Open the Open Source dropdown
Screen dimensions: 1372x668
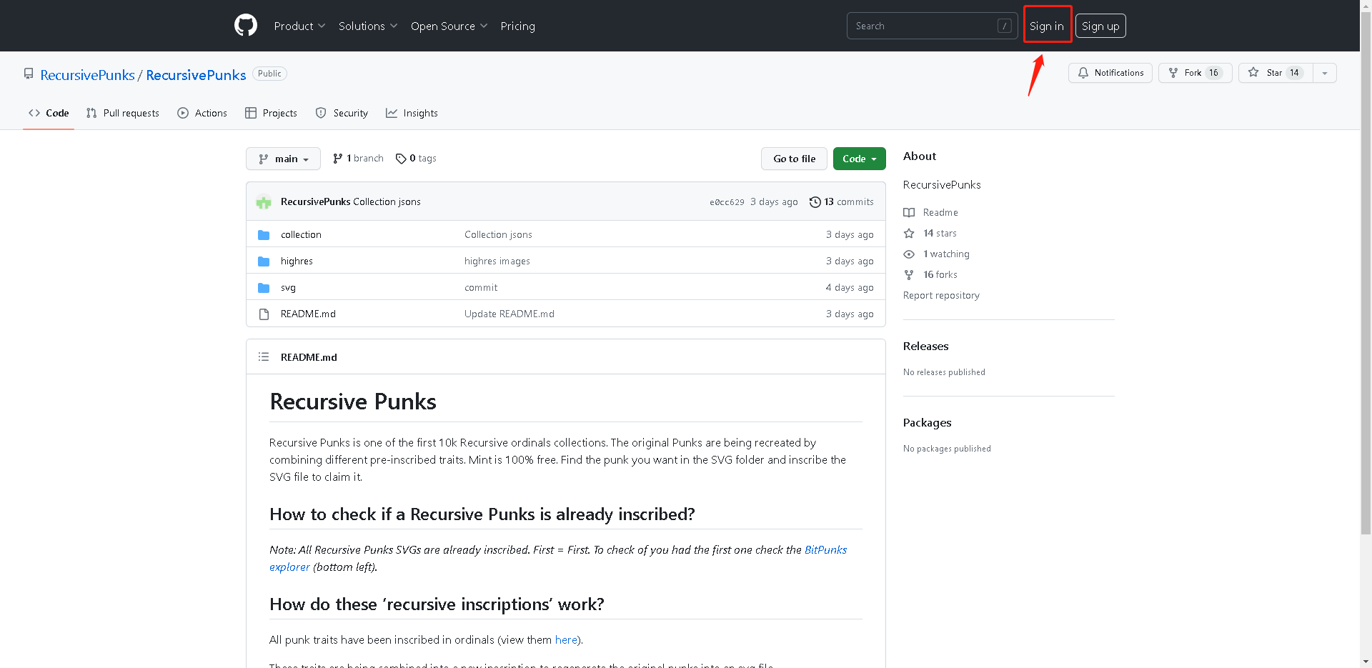(449, 26)
